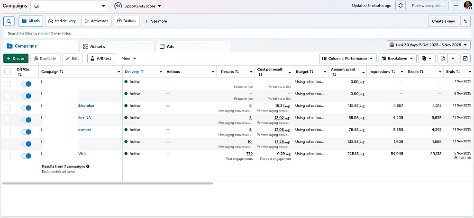Screen dimensions: 474x218
Task: Toggle the first campaign's on/off switch
Action: [x=26, y=84]
